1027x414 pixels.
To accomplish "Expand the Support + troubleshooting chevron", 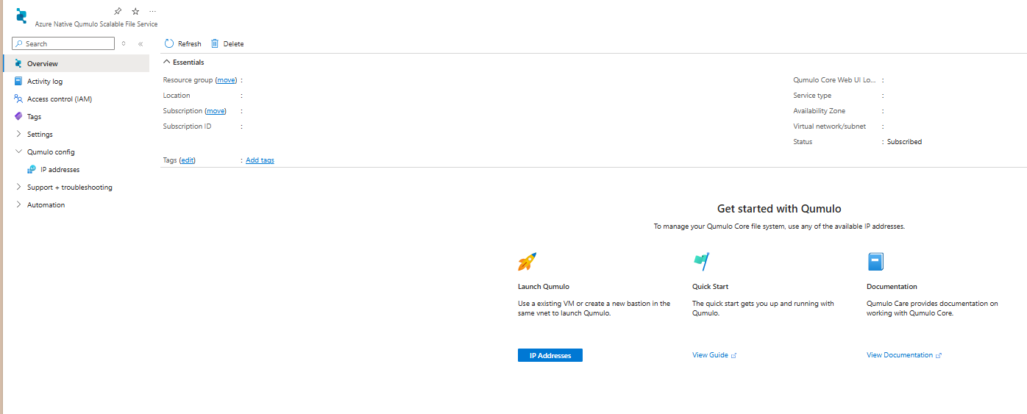I will click(x=18, y=187).
